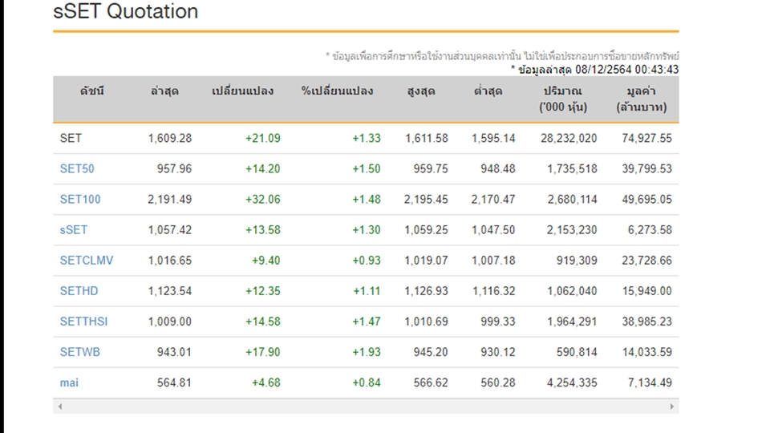Viewport: 770px width, 433px height.
Task: Click SET100 volume 2,680,114
Action: [572, 200]
